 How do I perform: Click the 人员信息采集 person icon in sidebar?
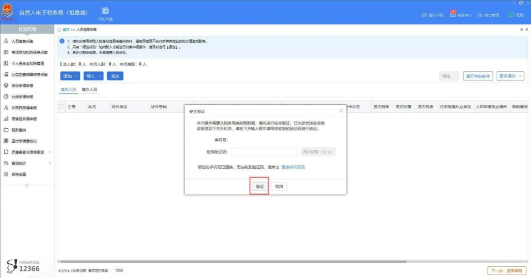click(6, 41)
